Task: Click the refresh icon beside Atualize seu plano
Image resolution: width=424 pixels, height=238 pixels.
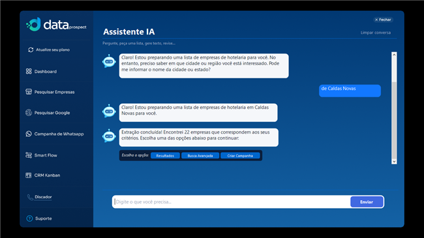Action: (31, 50)
